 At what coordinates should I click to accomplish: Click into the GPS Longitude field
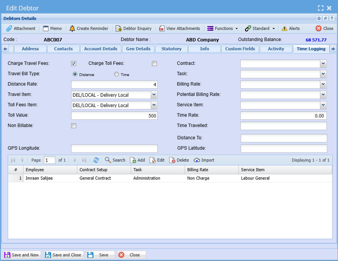[114, 149]
